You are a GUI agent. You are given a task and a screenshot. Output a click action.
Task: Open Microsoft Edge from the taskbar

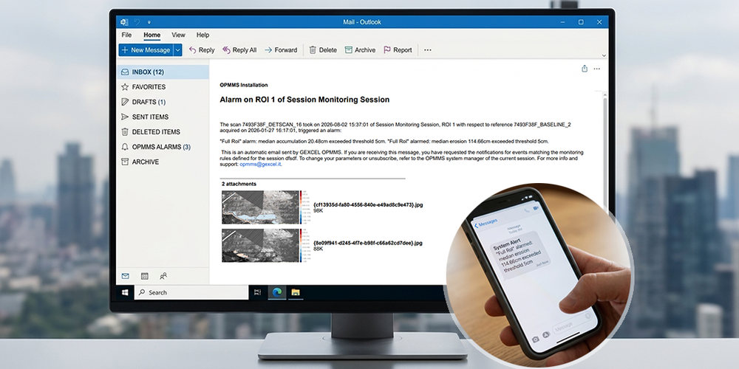pyautogui.click(x=276, y=292)
